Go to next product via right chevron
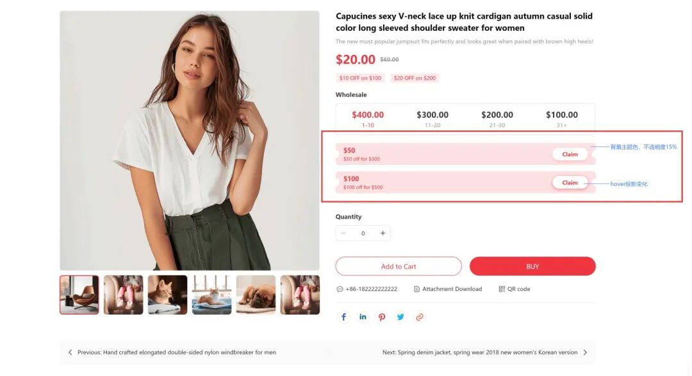This screenshot has height=376, width=692. 585,352
